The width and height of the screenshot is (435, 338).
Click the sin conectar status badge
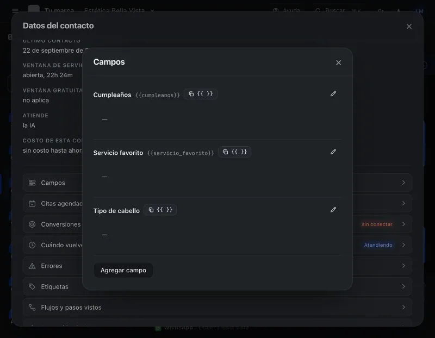(377, 224)
